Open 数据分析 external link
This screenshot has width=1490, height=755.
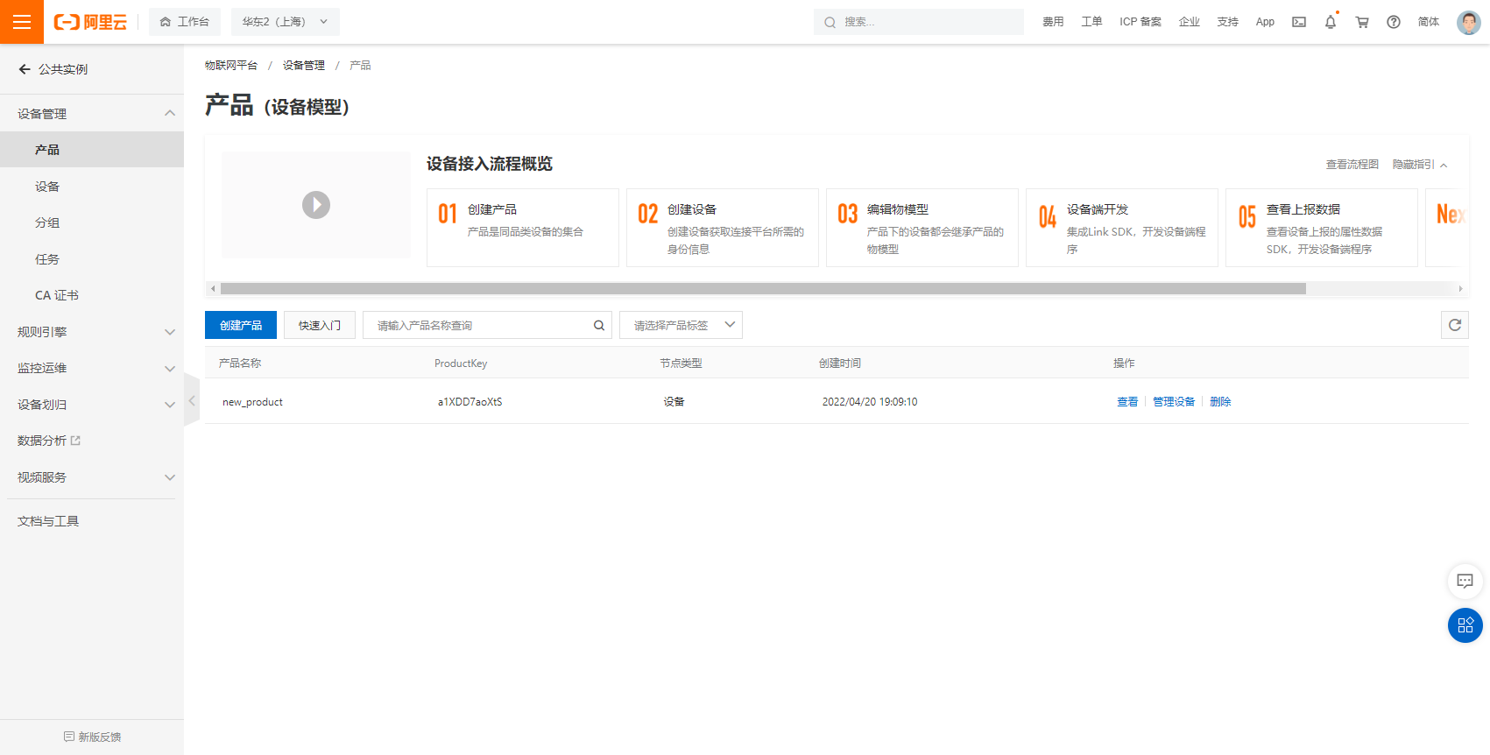click(x=49, y=441)
